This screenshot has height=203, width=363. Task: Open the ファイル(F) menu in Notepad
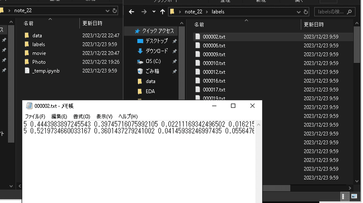coord(35,116)
